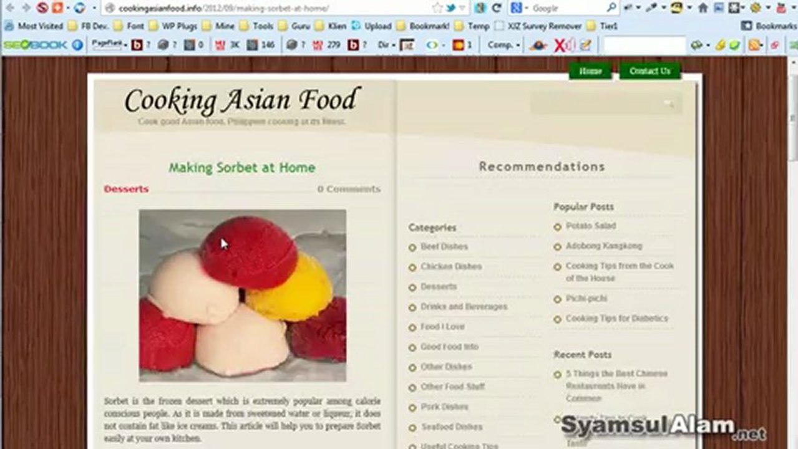Click the blue info icon next to SEOBook
The height and width of the screenshot is (449, 798).
[x=77, y=45]
